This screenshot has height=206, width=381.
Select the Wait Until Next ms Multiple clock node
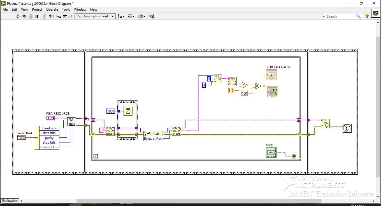click(x=127, y=111)
